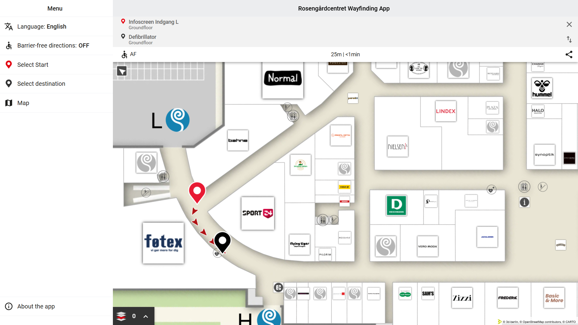This screenshot has height=325, width=578.
Task: Select the Frederik store logo
Action: [508, 298]
